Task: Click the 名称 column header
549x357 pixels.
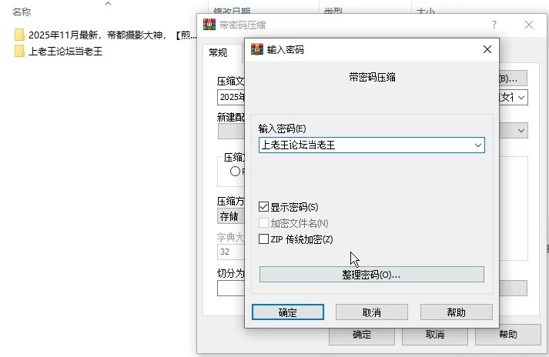Action: coord(22,12)
